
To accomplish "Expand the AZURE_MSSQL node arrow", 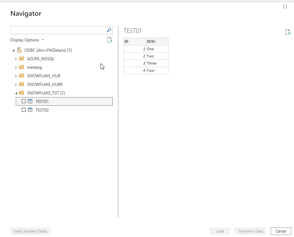I will (x=16, y=59).
